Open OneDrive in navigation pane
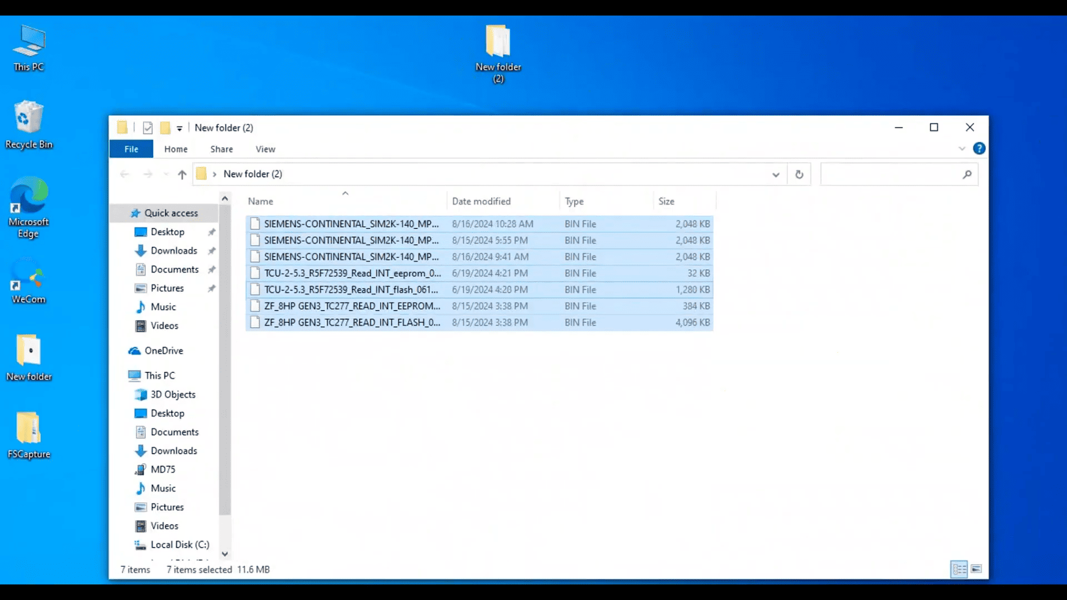The width and height of the screenshot is (1067, 600). [x=163, y=351]
